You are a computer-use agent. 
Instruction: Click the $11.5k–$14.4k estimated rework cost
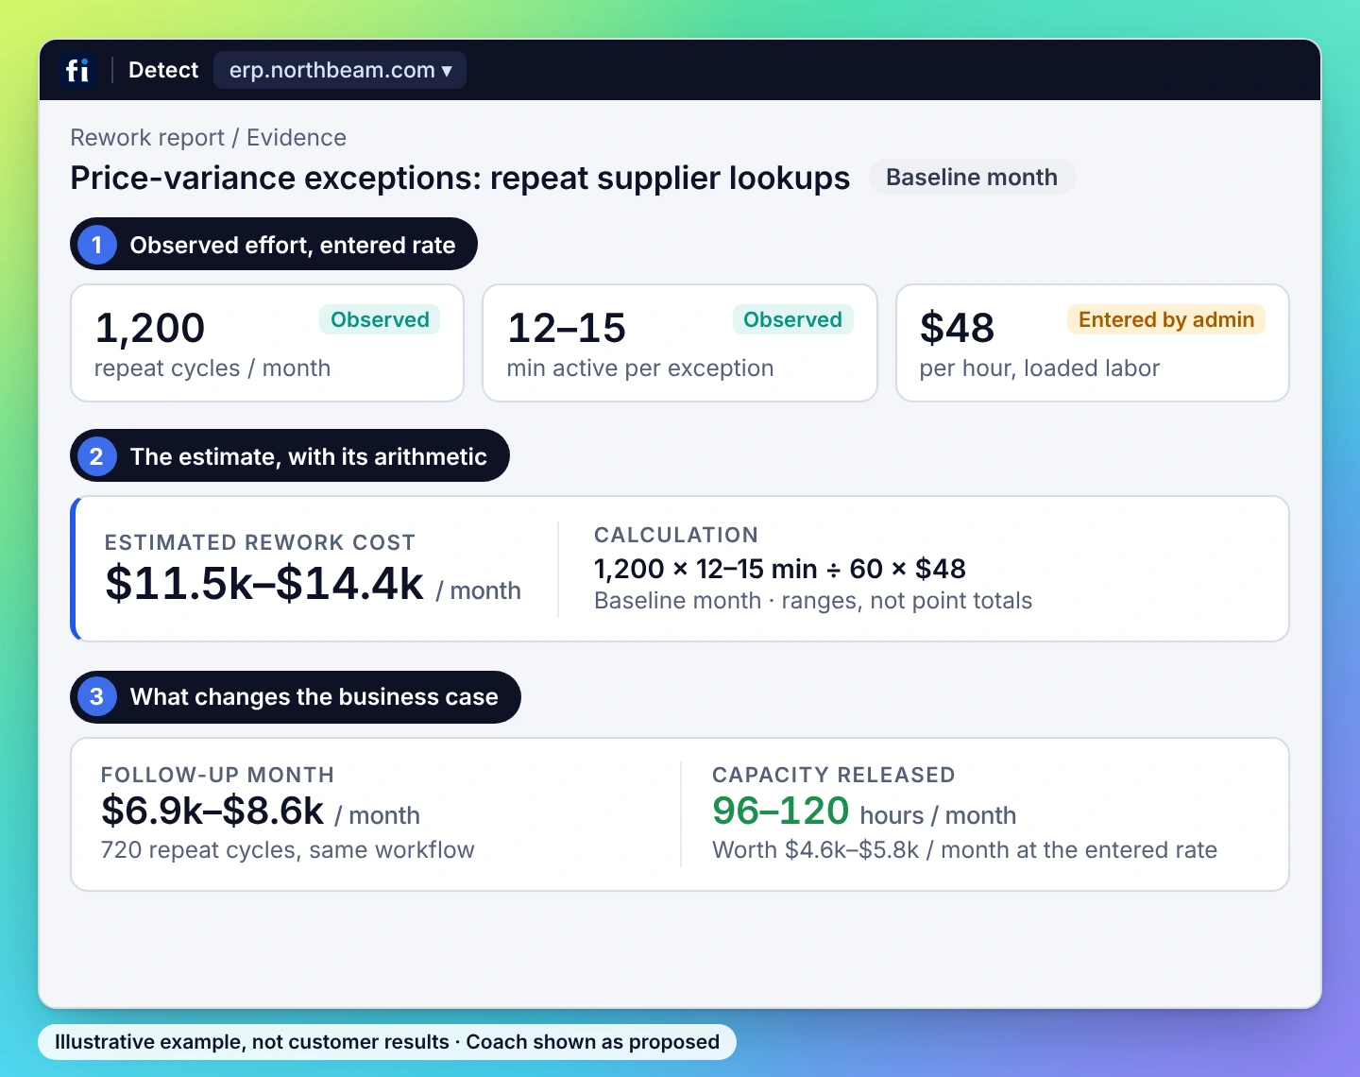click(x=264, y=583)
